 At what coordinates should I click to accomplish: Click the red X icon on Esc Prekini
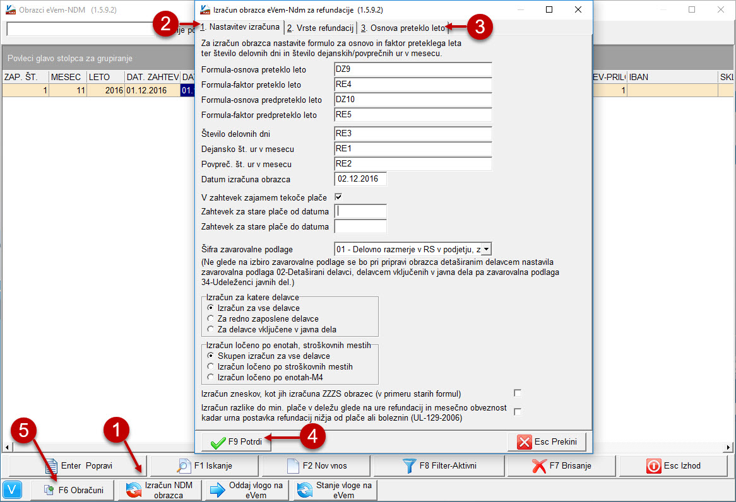524,442
